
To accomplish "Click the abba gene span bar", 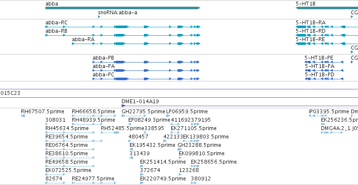I will tap(123, 8).
